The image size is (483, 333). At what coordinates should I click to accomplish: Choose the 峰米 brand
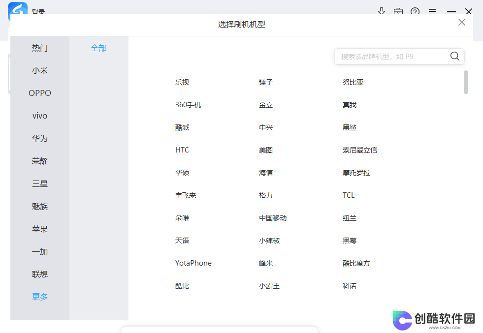[x=266, y=263]
